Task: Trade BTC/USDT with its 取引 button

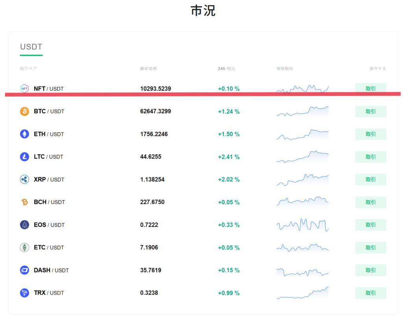Action: 371,112
